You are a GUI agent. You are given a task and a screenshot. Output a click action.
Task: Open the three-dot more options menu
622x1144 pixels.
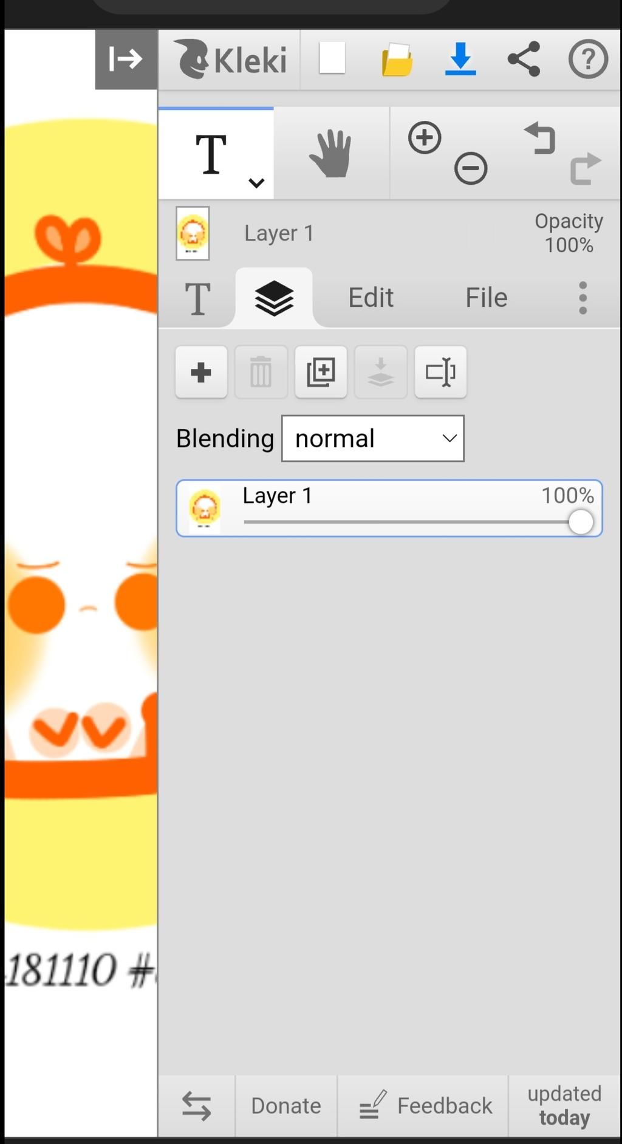pyautogui.click(x=583, y=298)
